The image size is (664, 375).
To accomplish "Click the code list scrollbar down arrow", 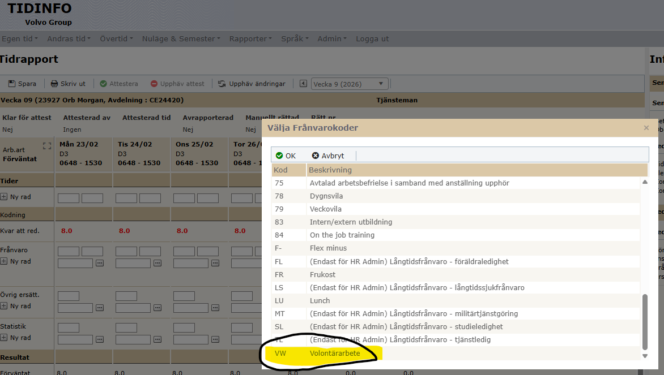I will (644, 356).
